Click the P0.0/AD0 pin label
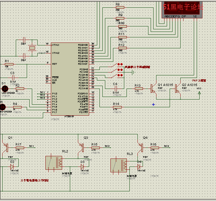Image resolution: width=216 pixels, height=201 pixels. (83, 45)
